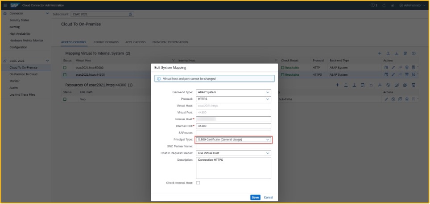The image size is (430, 204).
Task: Click disable-all icon in resources toolbar
Action: (x=389, y=85)
